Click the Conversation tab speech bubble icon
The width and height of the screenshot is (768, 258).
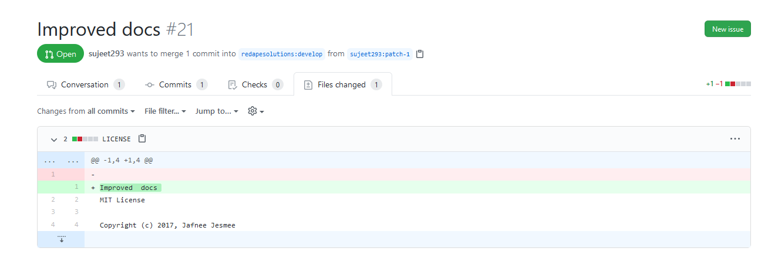(x=51, y=84)
